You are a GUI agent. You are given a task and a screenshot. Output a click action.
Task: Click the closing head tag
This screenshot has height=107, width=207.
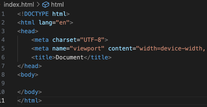coord(30,66)
